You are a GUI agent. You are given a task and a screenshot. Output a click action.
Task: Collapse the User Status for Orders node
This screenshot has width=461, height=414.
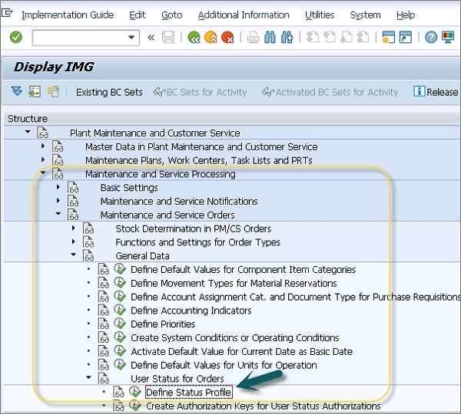tap(88, 378)
